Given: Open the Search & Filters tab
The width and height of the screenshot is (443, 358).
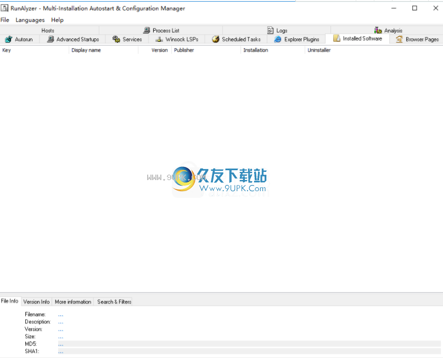Looking at the screenshot, I should (114, 302).
